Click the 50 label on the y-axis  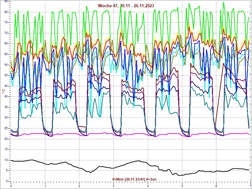6,75
